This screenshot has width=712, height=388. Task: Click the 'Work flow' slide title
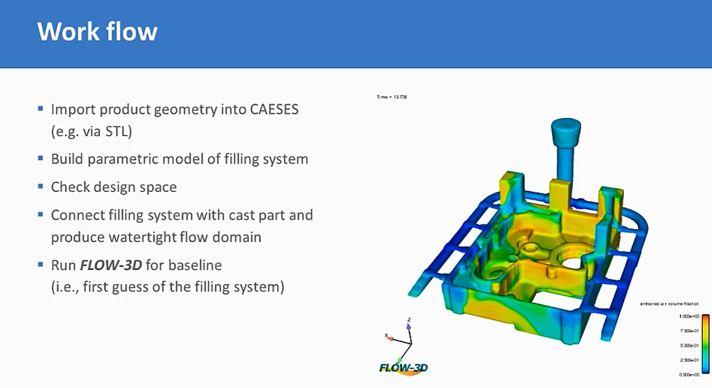[x=97, y=31]
